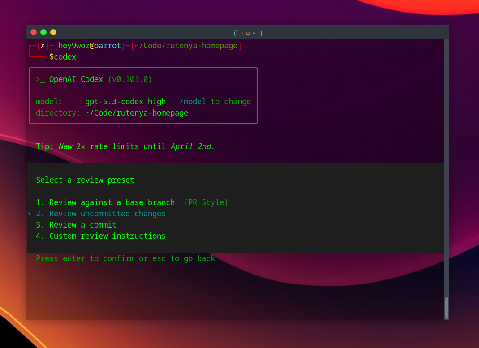The image size is (479, 348).
Task: Click the yellow window button
Action: (x=53, y=32)
